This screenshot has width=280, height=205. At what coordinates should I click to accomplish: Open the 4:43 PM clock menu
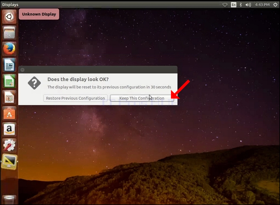pyautogui.click(x=262, y=5)
